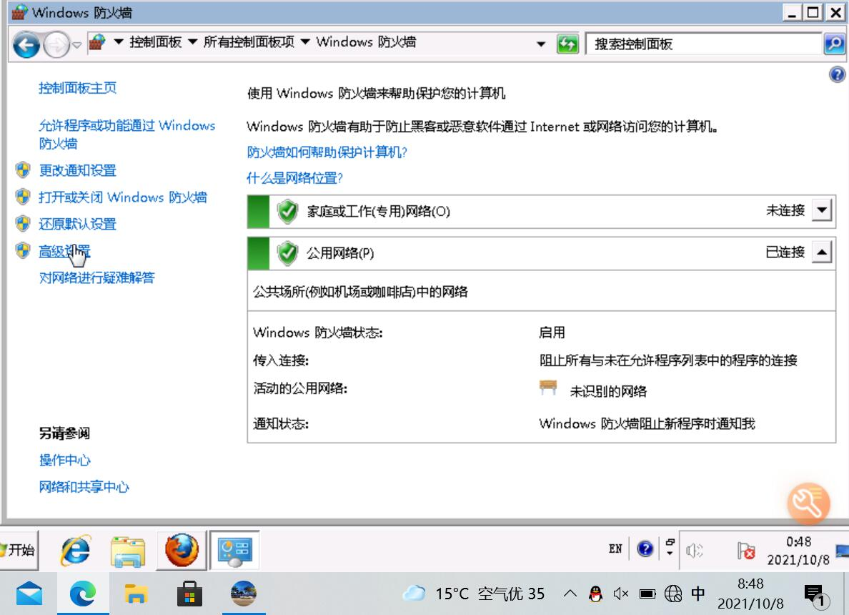Screen dimensions: 849x615
Task: Click the help icon in inner tray
Action: pyautogui.click(x=645, y=549)
